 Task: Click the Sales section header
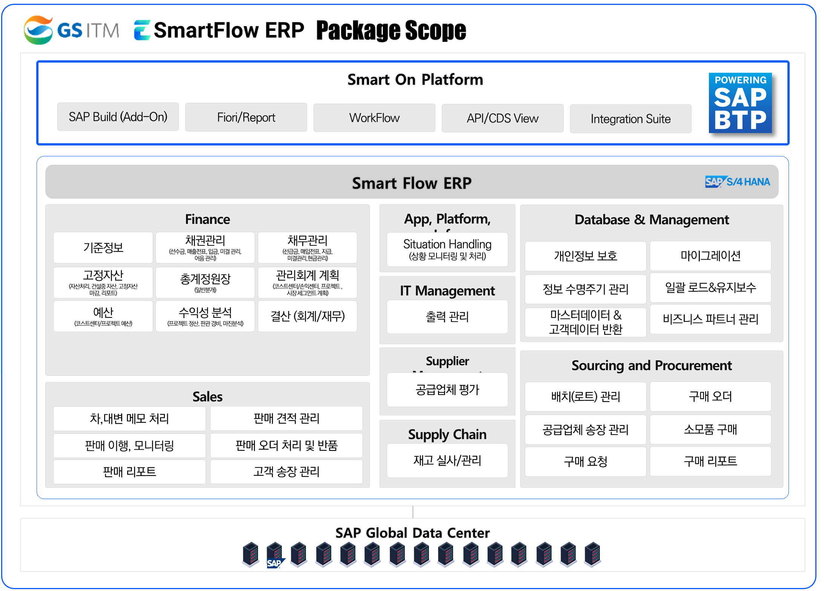(x=208, y=397)
